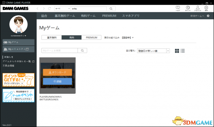Open the 総合 tab in navigation bar
This screenshot has width=214, height=127.
(44, 16)
